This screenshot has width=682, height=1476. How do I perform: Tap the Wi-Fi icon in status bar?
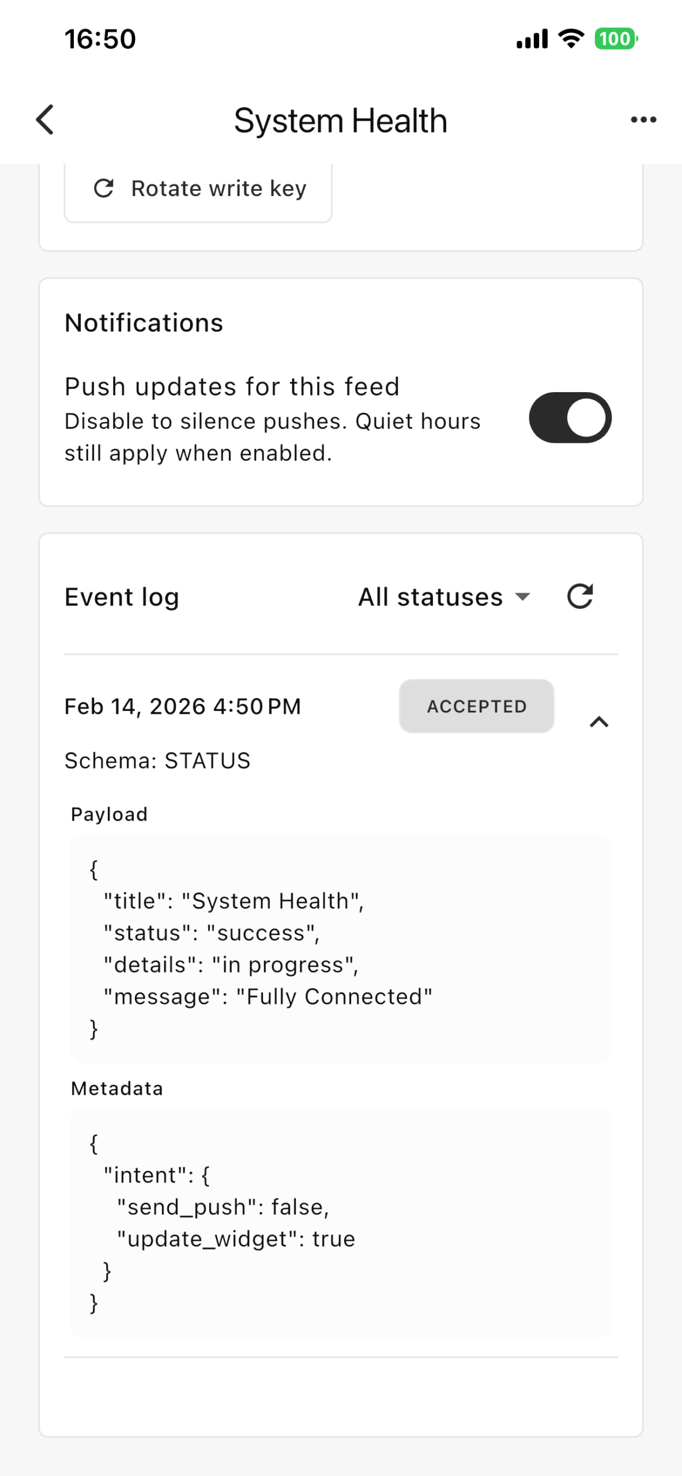571,39
